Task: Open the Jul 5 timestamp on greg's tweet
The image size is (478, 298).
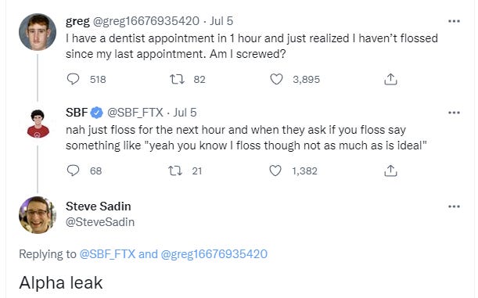Action: point(221,21)
